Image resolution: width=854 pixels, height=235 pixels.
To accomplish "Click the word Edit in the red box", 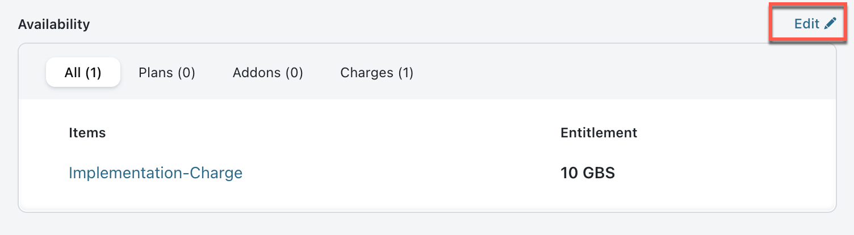I will pyautogui.click(x=806, y=24).
